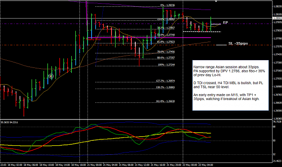Viewport: 282px width, 167px height.
Task: Select the solid magenta Weekly Pivot line
Action: [149, 38]
